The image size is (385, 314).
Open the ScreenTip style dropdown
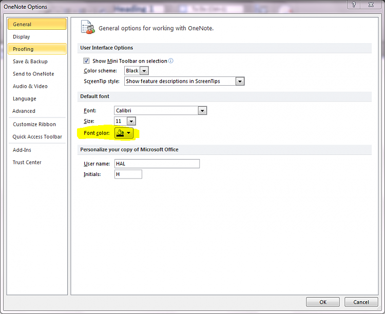(184, 81)
